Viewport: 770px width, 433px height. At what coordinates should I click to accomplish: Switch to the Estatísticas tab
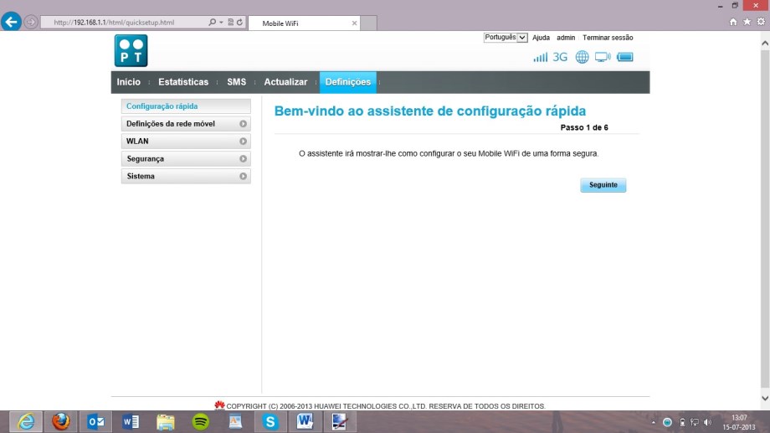point(183,82)
